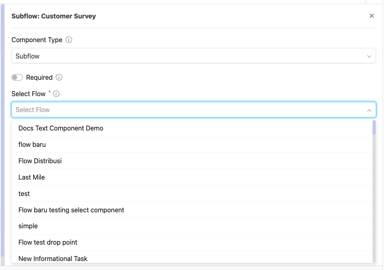Screen dimensions: 388x270
Task: Select the test flow option
Action: coord(192,193)
